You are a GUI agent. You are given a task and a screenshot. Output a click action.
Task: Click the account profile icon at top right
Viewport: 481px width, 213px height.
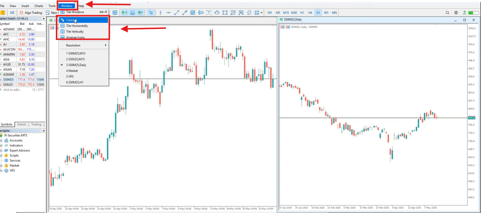click(x=456, y=12)
